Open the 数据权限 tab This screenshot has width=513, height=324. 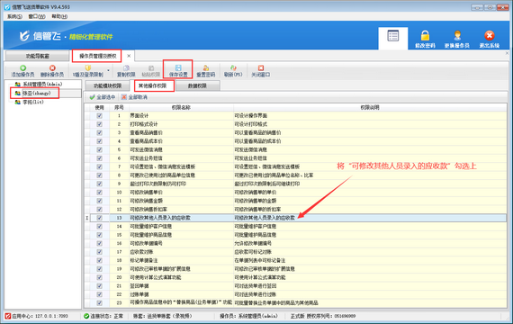point(197,85)
